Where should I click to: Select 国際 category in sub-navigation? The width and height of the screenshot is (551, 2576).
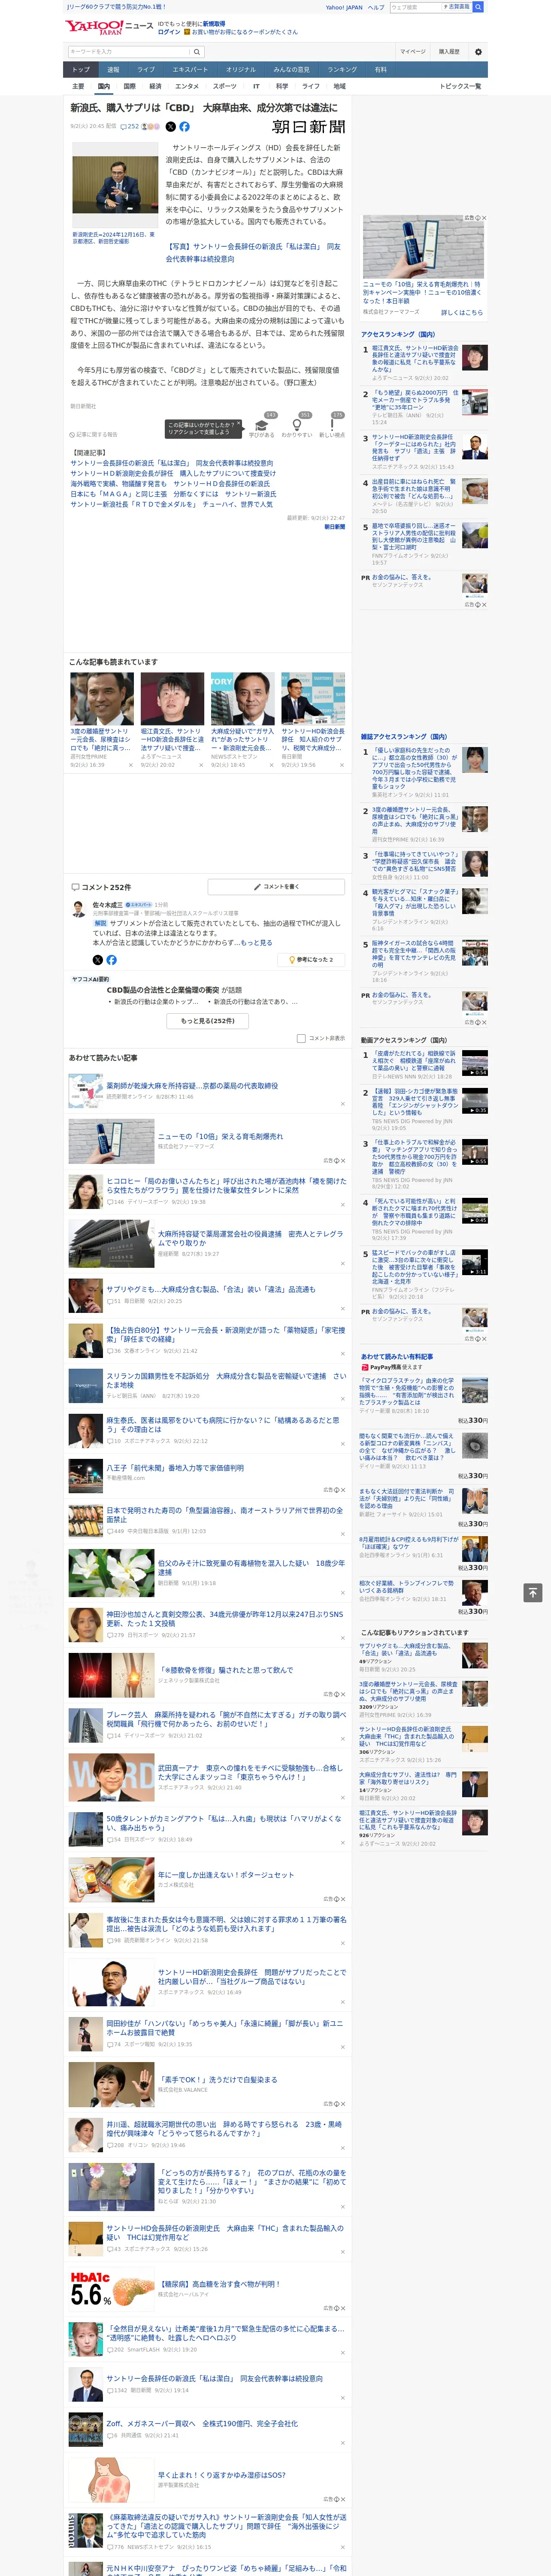click(x=129, y=86)
